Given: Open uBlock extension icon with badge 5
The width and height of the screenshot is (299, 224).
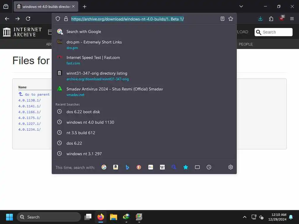Looking at the screenshot, I should [282, 18].
